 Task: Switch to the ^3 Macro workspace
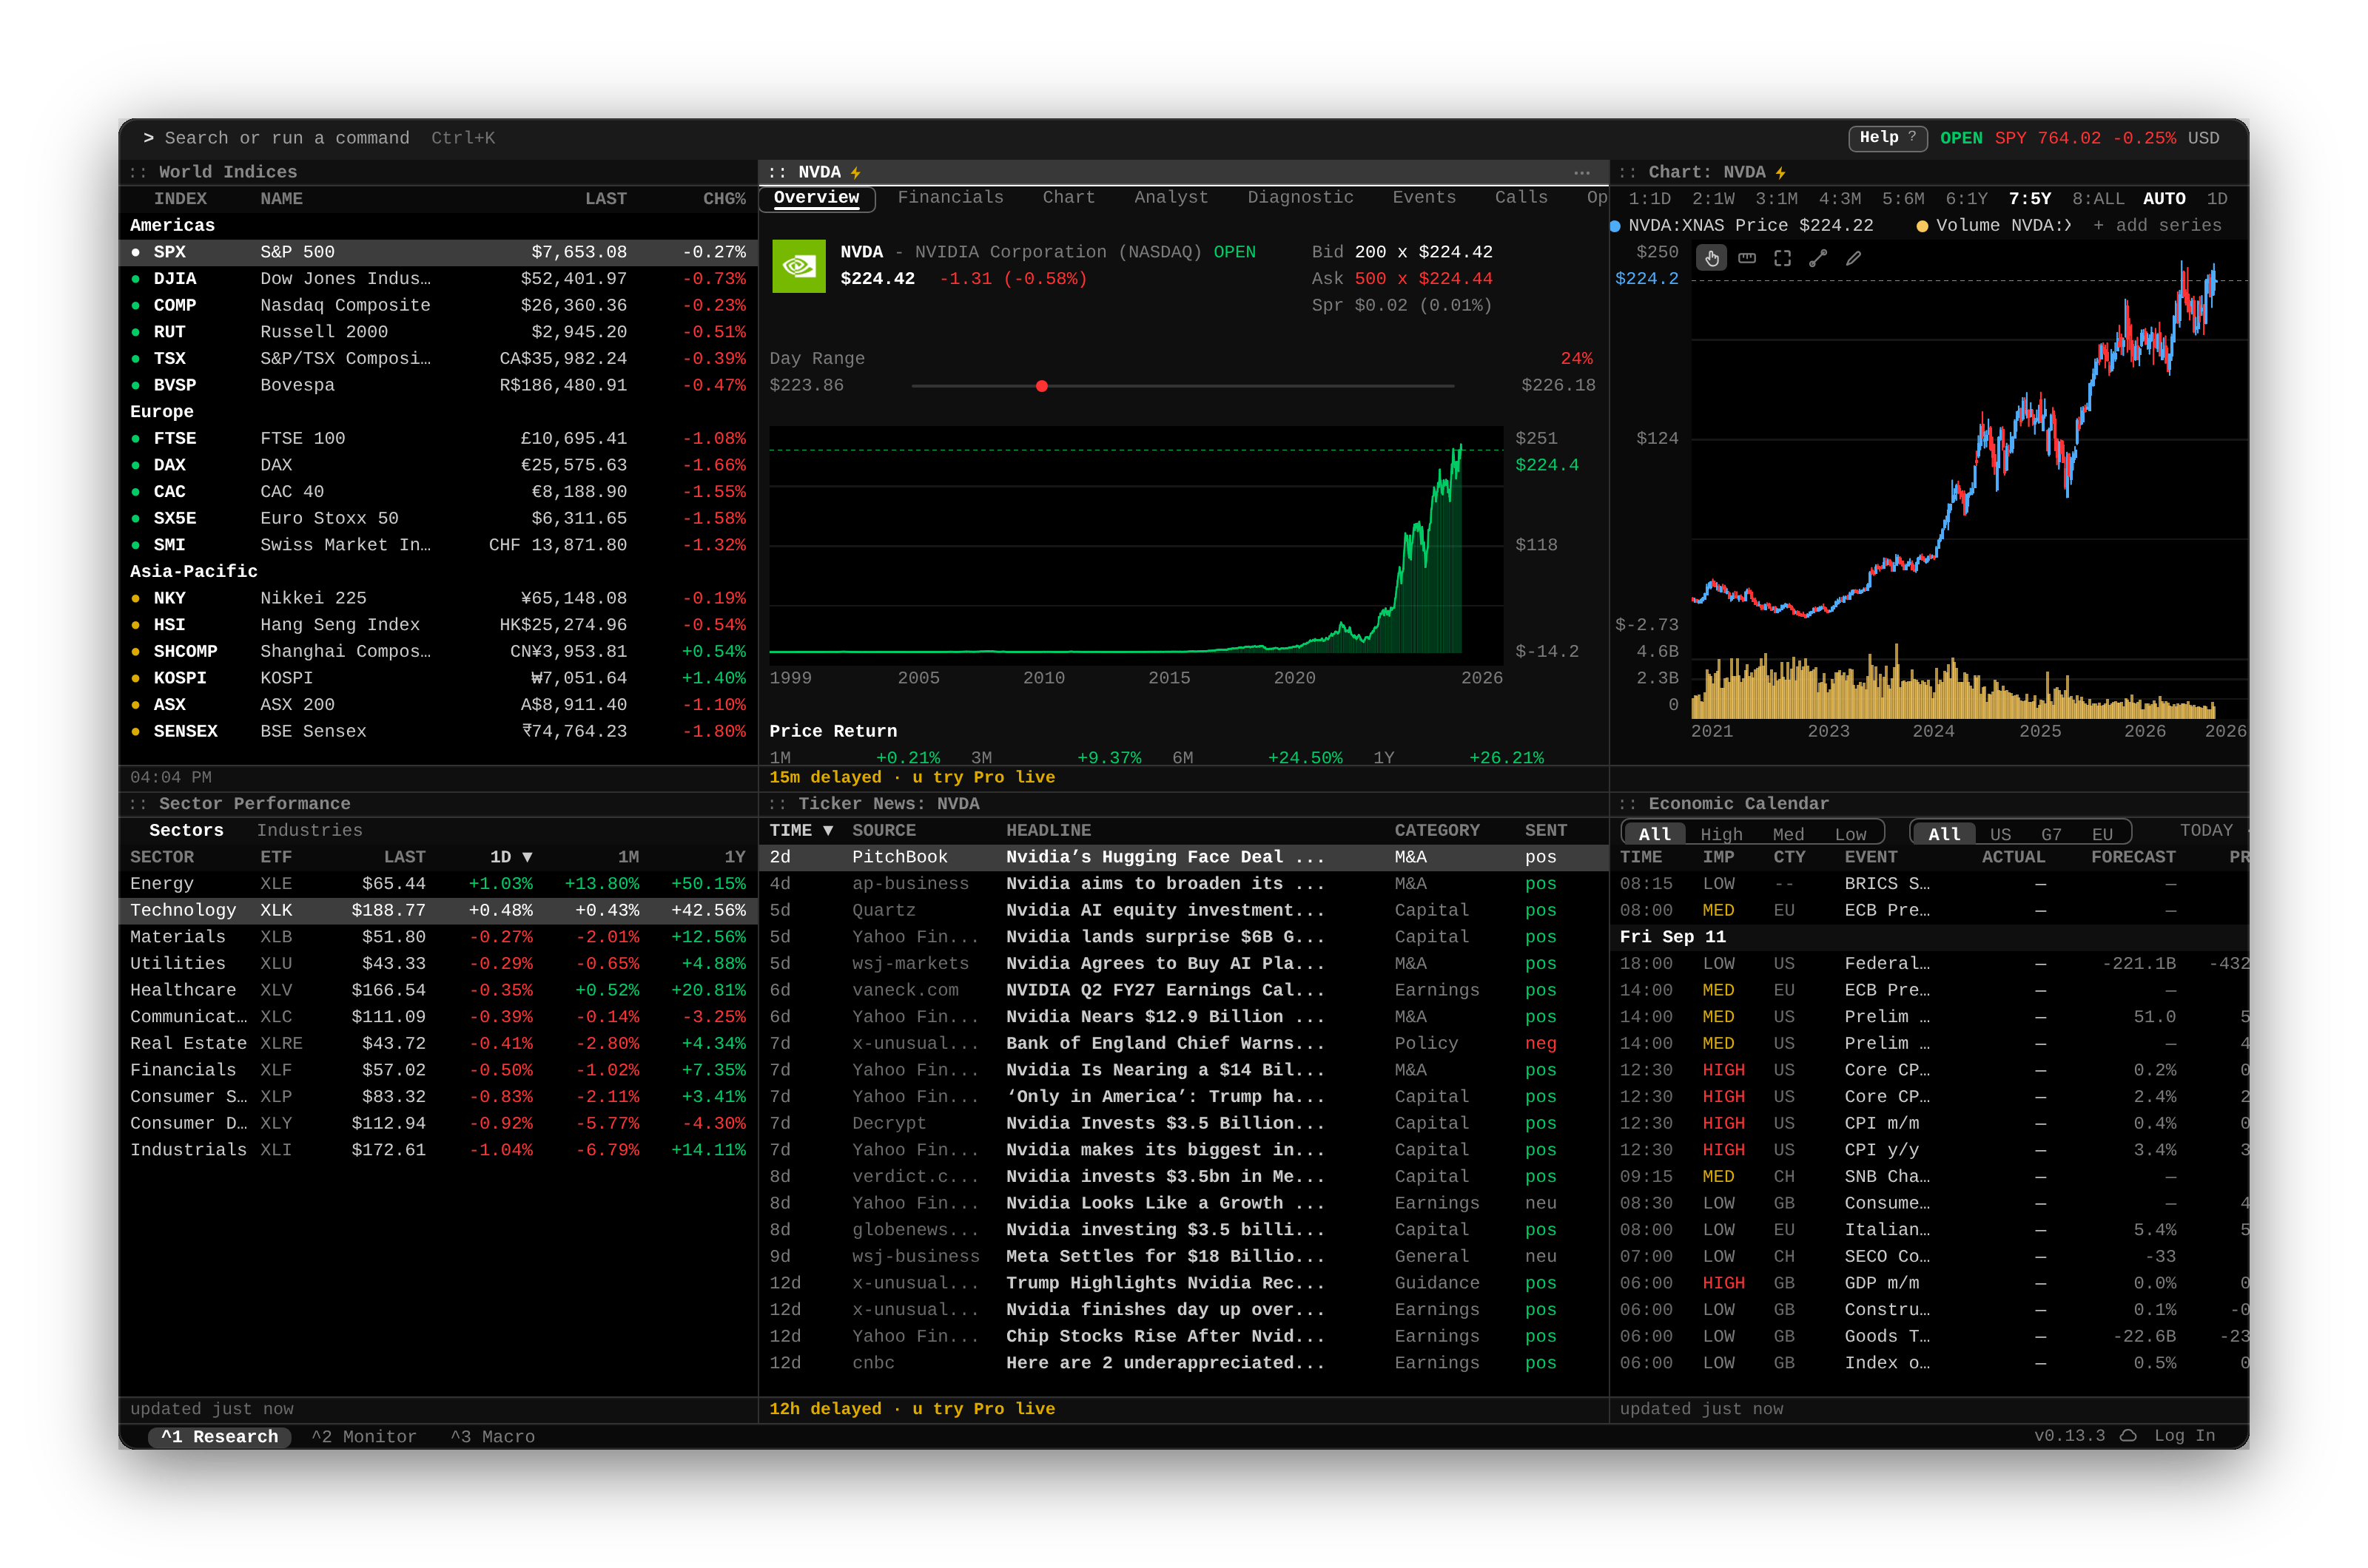tap(492, 1436)
